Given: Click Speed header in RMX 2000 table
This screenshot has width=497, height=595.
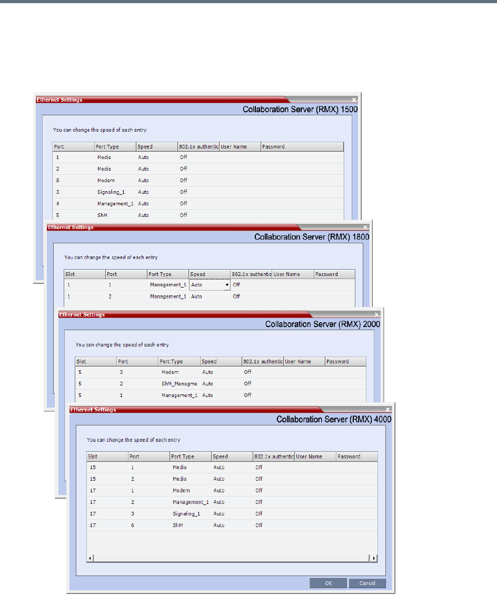Looking at the screenshot, I should tap(221, 362).
